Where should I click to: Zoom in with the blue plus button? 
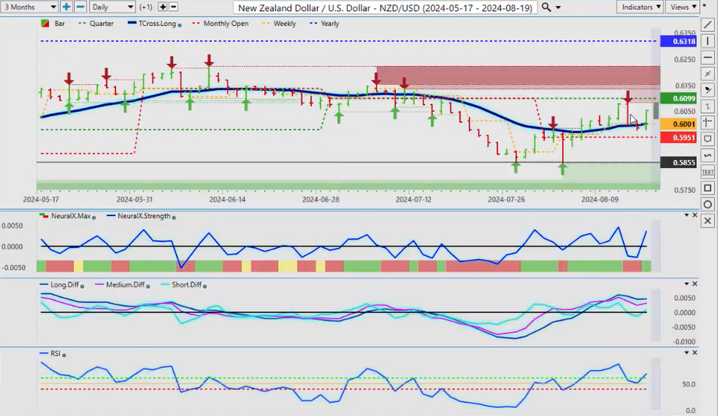pos(66,7)
